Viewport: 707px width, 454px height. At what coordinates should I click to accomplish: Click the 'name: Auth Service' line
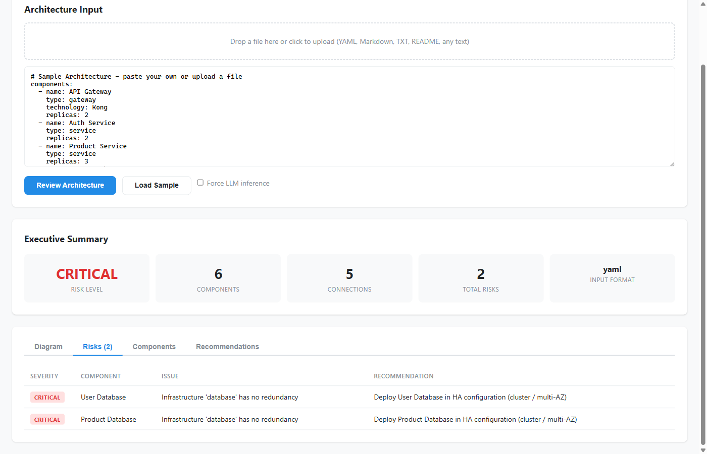[x=77, y=123]
